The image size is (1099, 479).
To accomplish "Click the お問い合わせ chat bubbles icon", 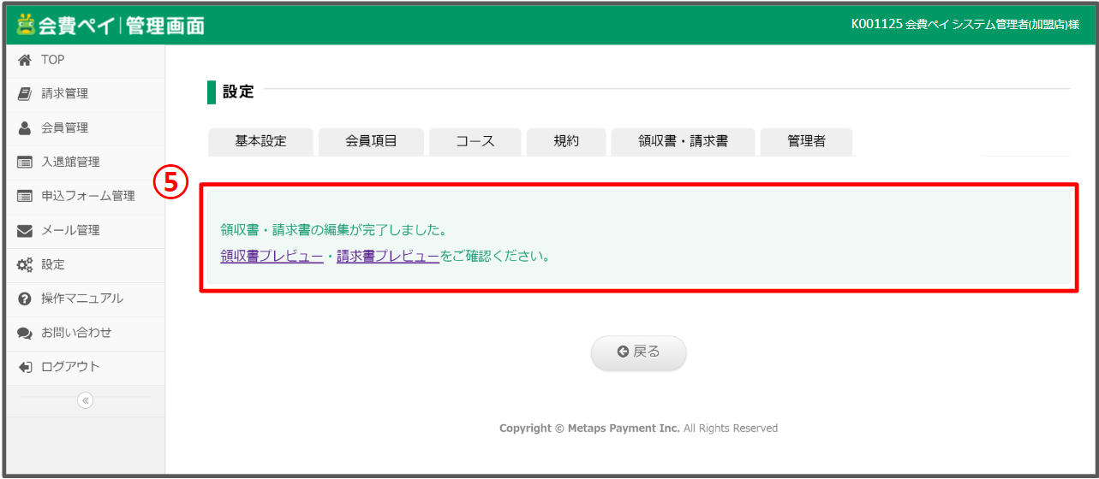I will [x=25, y=333].
